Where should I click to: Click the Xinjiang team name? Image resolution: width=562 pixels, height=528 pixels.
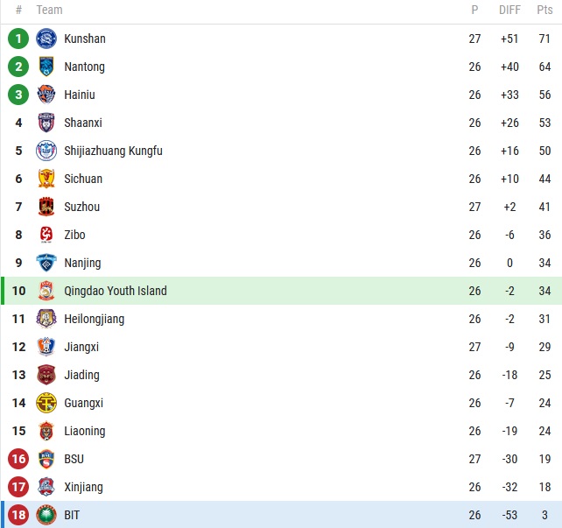click(84, 487)
